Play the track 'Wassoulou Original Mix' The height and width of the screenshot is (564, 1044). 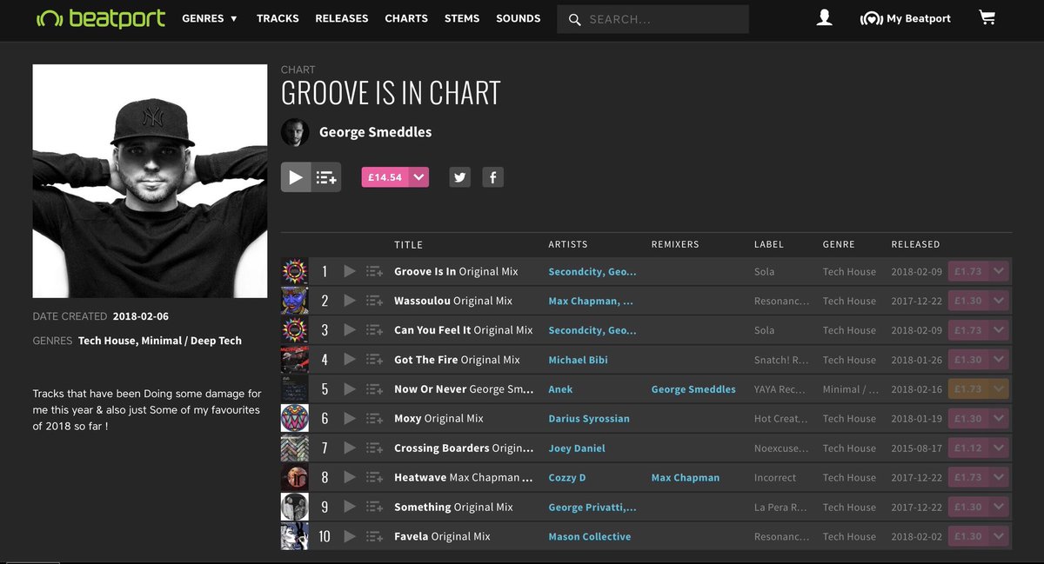pyautogui.click(x=350, y=301)
